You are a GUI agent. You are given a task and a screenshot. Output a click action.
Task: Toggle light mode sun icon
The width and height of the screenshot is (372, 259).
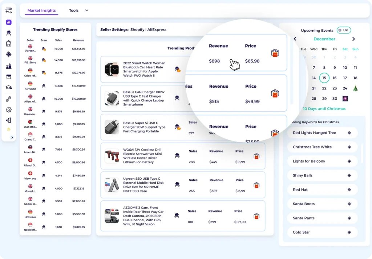coord(9,129)
